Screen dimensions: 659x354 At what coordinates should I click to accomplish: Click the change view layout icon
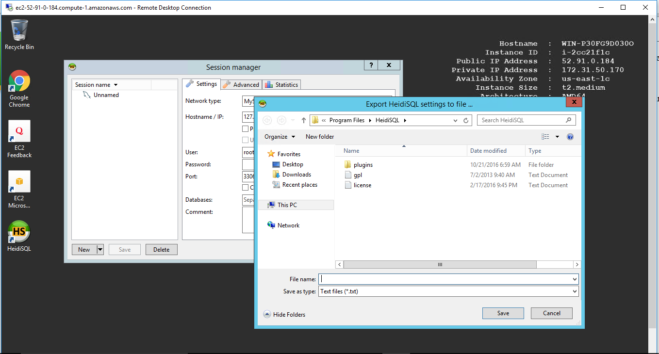coord(545,137)
